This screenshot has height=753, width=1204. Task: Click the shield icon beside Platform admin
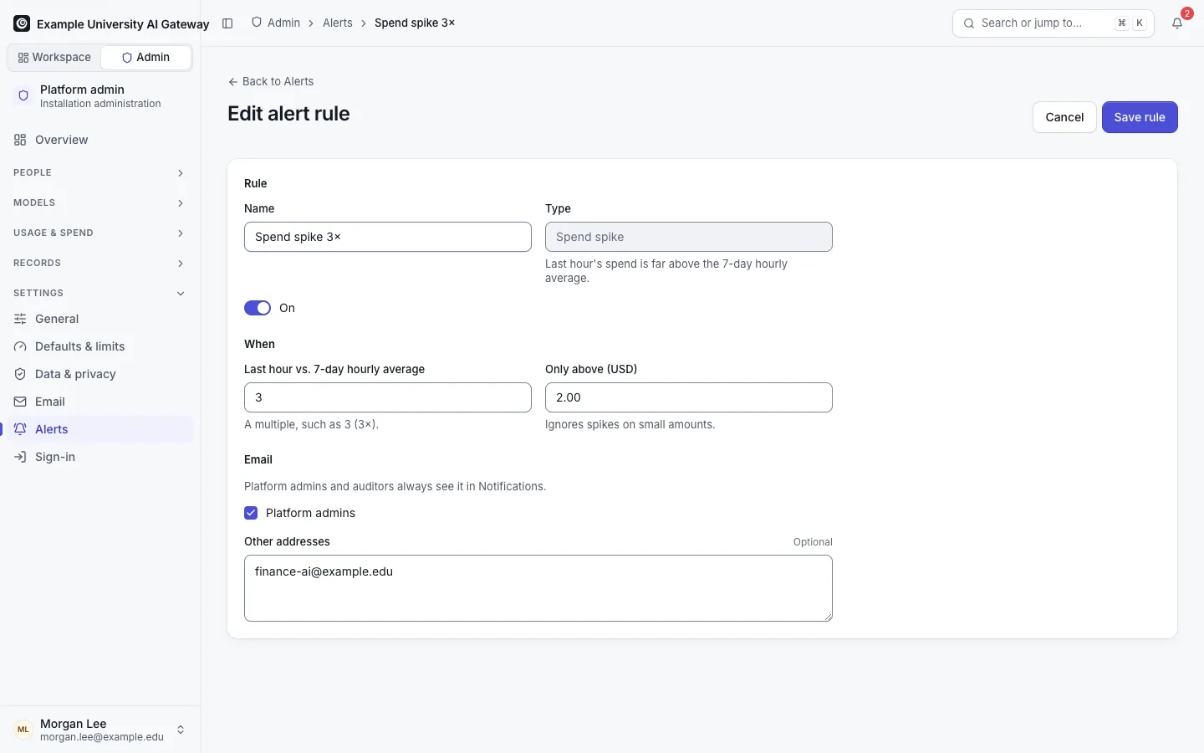(23, 95)
